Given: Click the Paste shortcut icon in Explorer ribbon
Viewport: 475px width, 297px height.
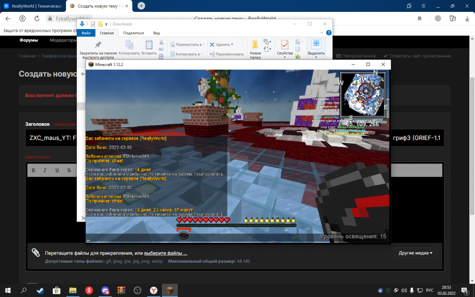Looking at the screenshot, I should [x=161, y=56].
